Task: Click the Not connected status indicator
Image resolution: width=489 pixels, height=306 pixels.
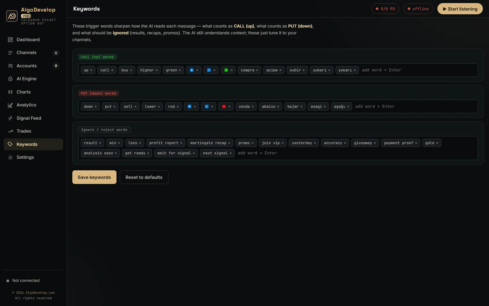Action: 23,281
